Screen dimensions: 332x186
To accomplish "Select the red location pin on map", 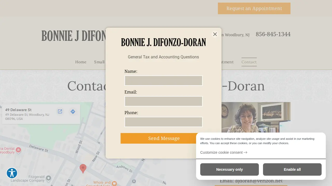I will tap(83, 169).
